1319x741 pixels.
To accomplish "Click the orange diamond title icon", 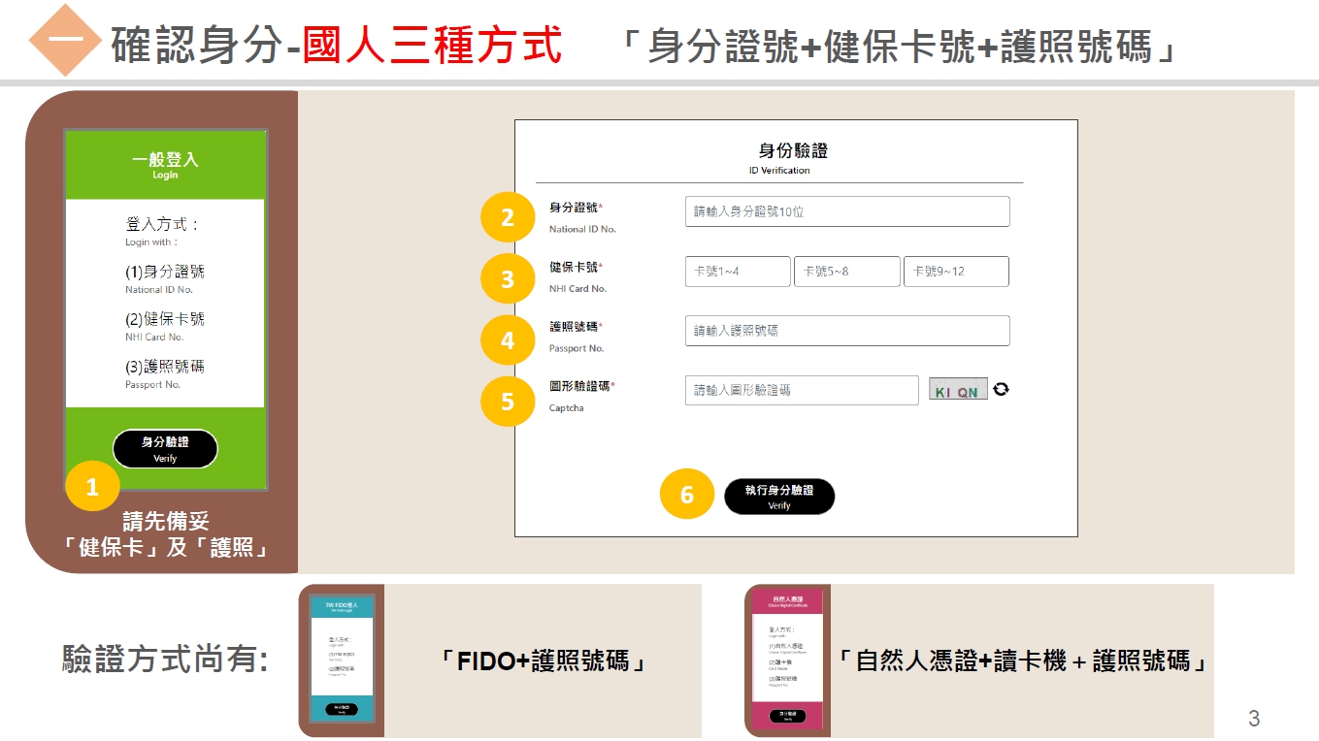I will point(65,41).
